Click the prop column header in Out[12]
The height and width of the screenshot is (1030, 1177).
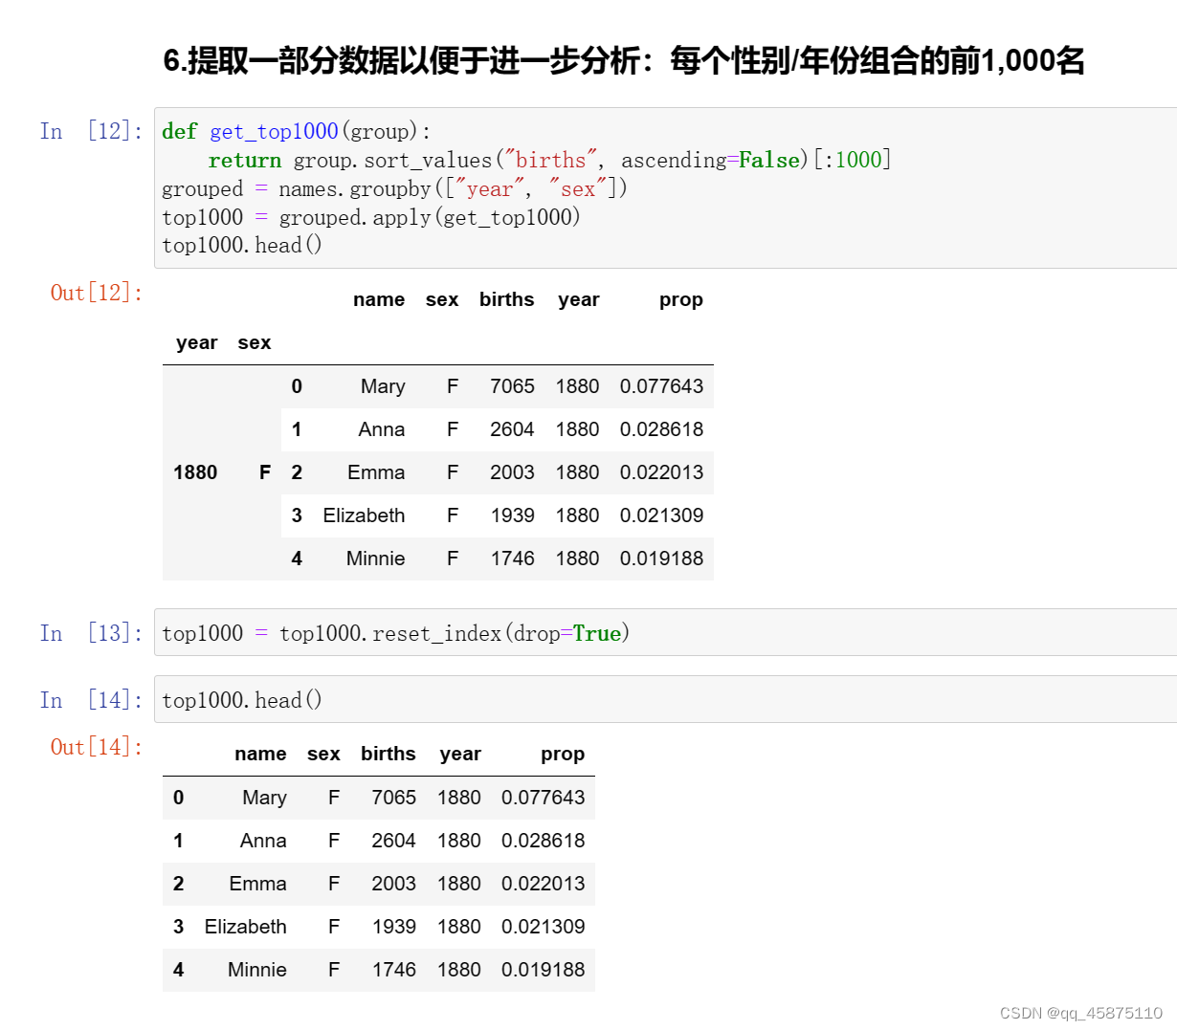[681, 299]
